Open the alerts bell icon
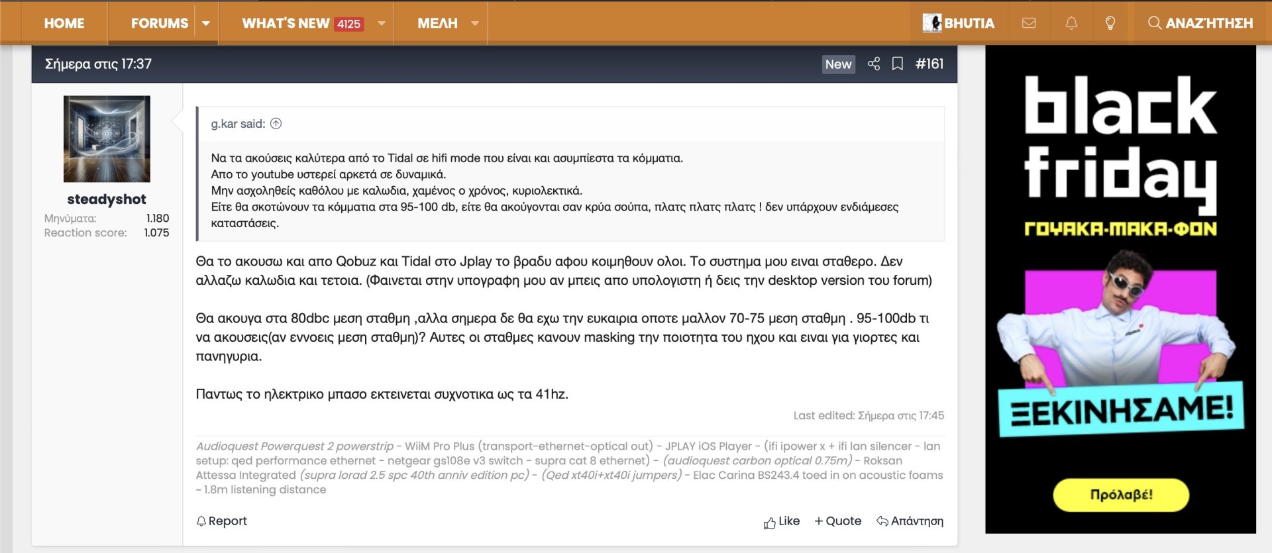Viewport: 1272px width, 553px height. tap(1071, 23)
